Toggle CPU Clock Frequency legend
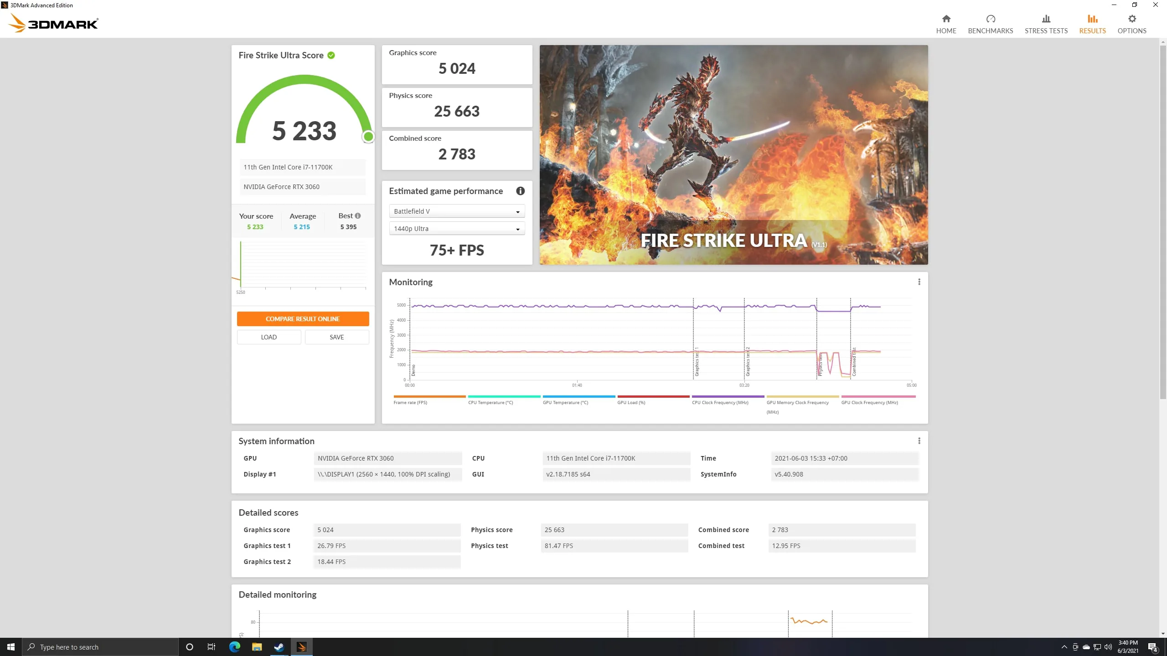The image size is (1167, 656). pyautogui.click(x=728, y=400)
